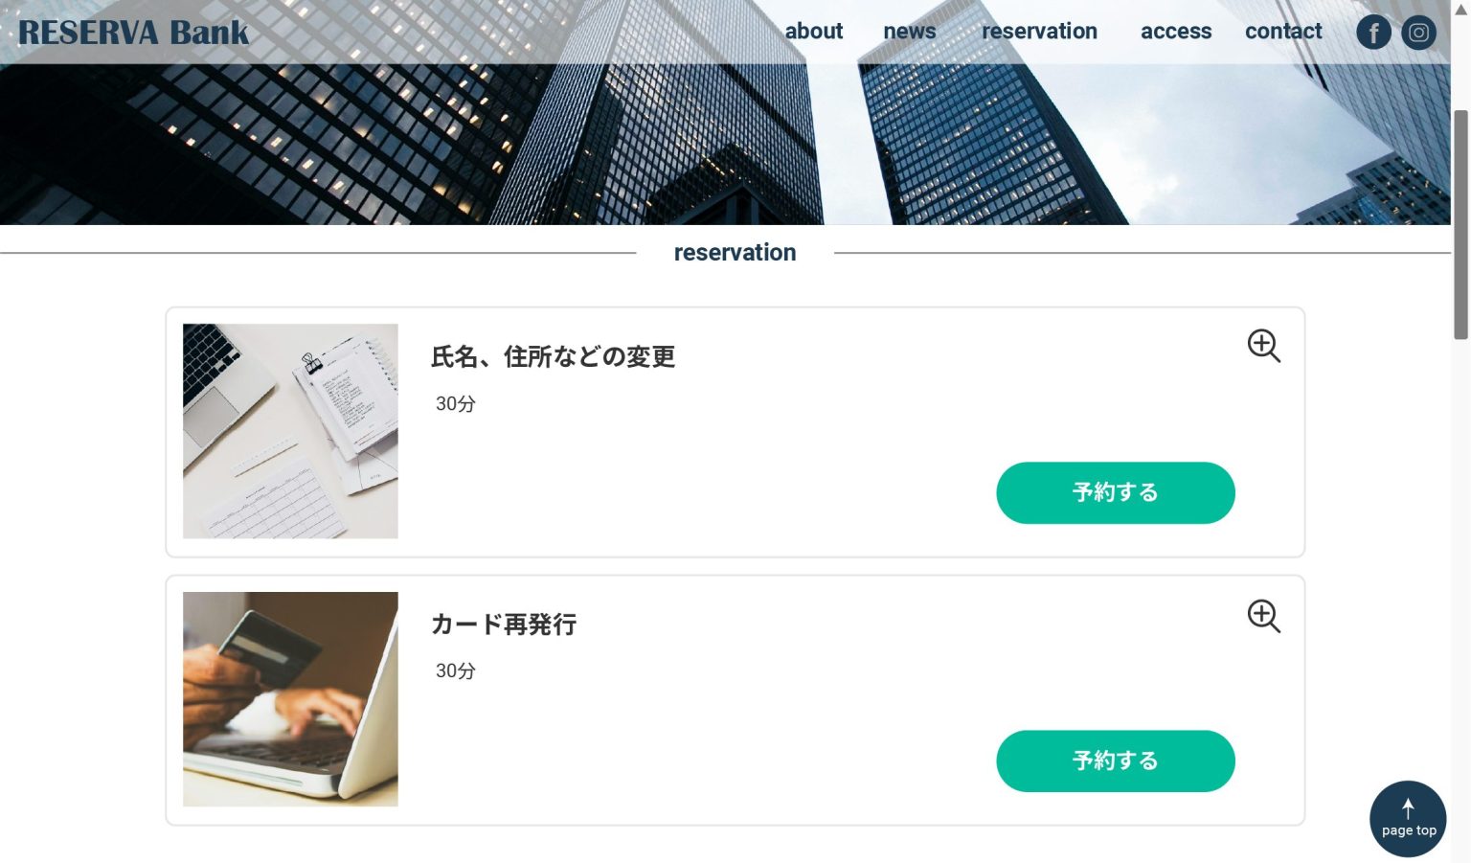The width and height of the screenshot is (1471, 863).
Task: Open the news menu item
Action: coord(910,32)
